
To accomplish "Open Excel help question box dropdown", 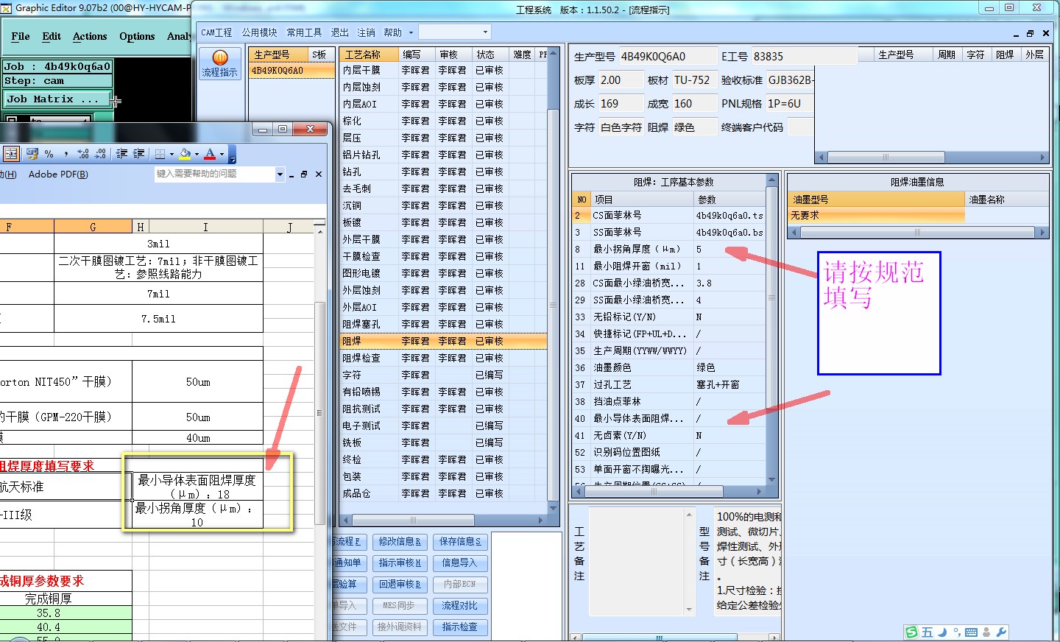I will (280, 174).
